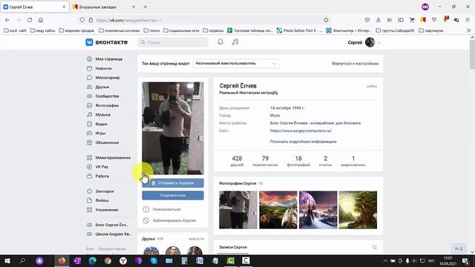Screen dimensions: 475x267
Task: Open the 79 подписчиков counter
Action: 265,161
